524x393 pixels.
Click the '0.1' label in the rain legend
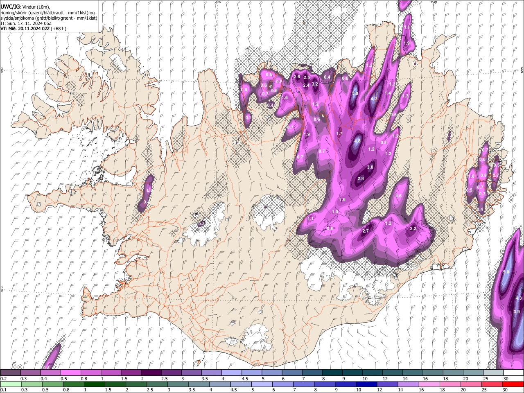3,390
